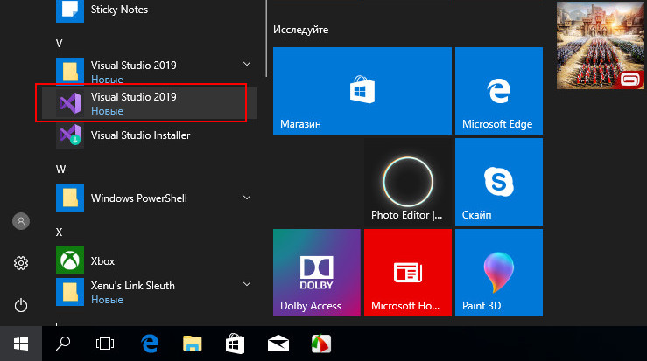
Task: Click the Windows PowerShell folder icon
Action: click(x=70, y=198)
